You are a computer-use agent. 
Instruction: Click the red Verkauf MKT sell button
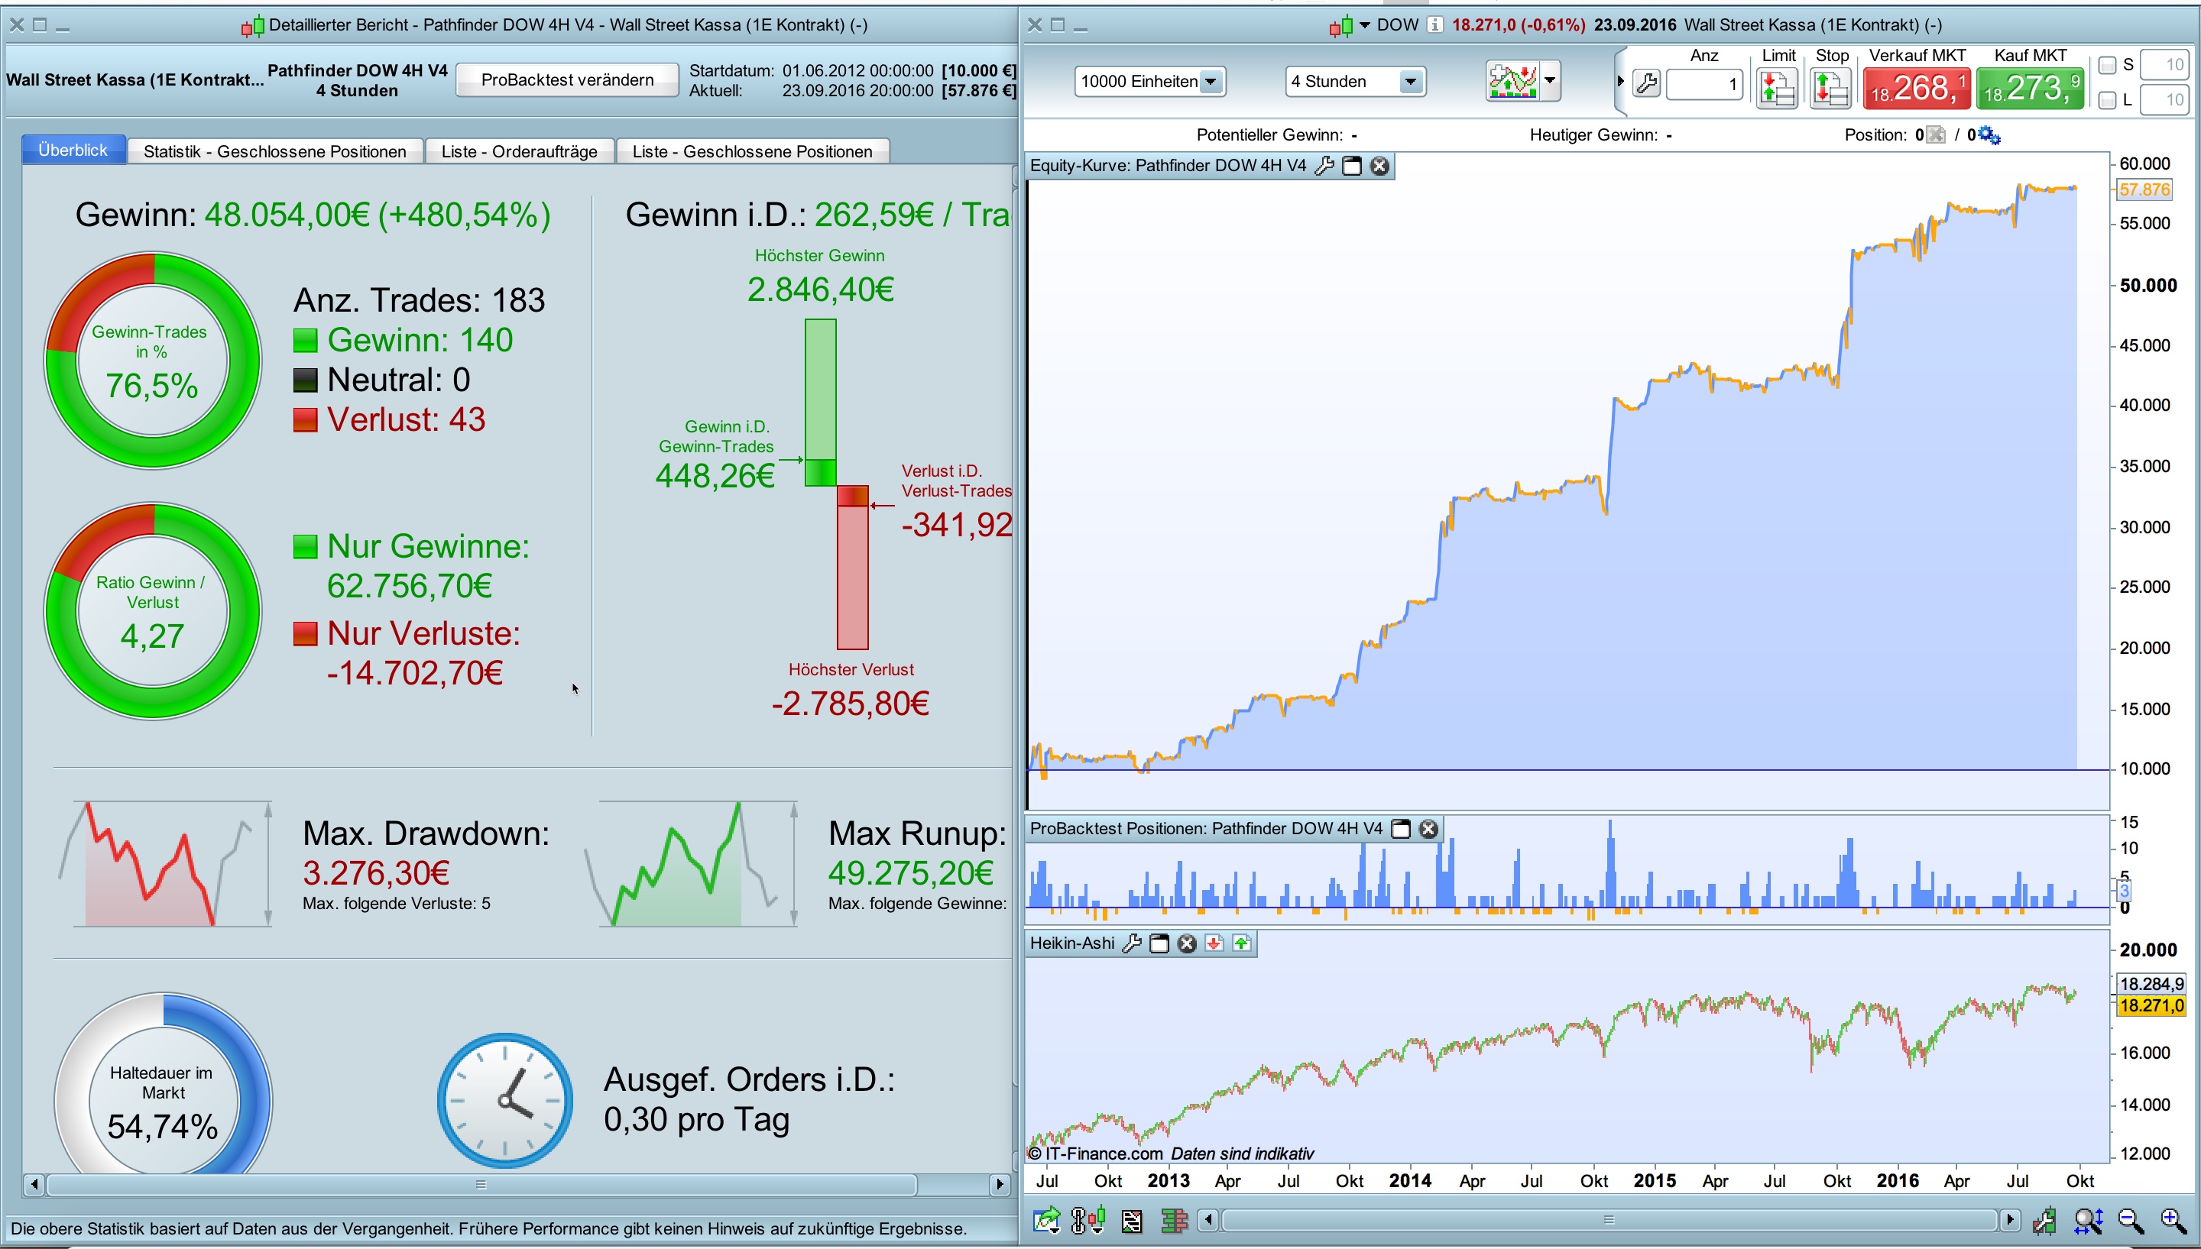[1916, 89]
